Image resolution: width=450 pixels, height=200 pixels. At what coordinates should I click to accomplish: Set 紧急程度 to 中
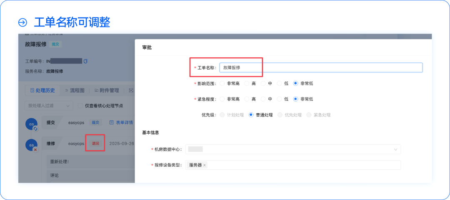[263, 99]
